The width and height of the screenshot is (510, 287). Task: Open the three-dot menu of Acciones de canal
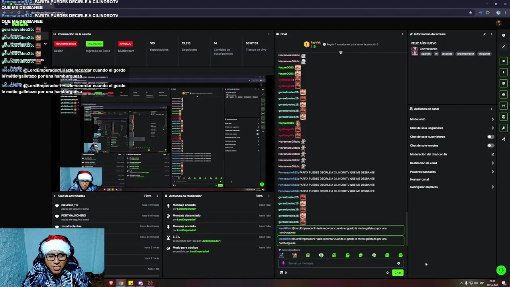(x=491, y=109)
